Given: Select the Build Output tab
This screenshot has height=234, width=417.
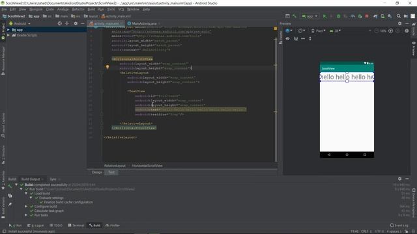Looking at the screenshot, I should pyautogui.click(x=32, y=179).
